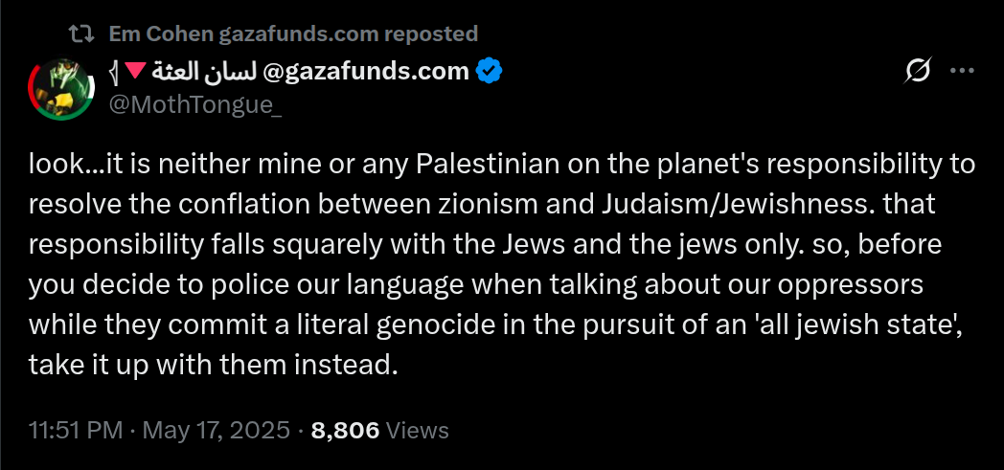This screenshot has height=470, width=1004.
Task: Click the repost arrows icon above the post
Action: pos(82,34)
